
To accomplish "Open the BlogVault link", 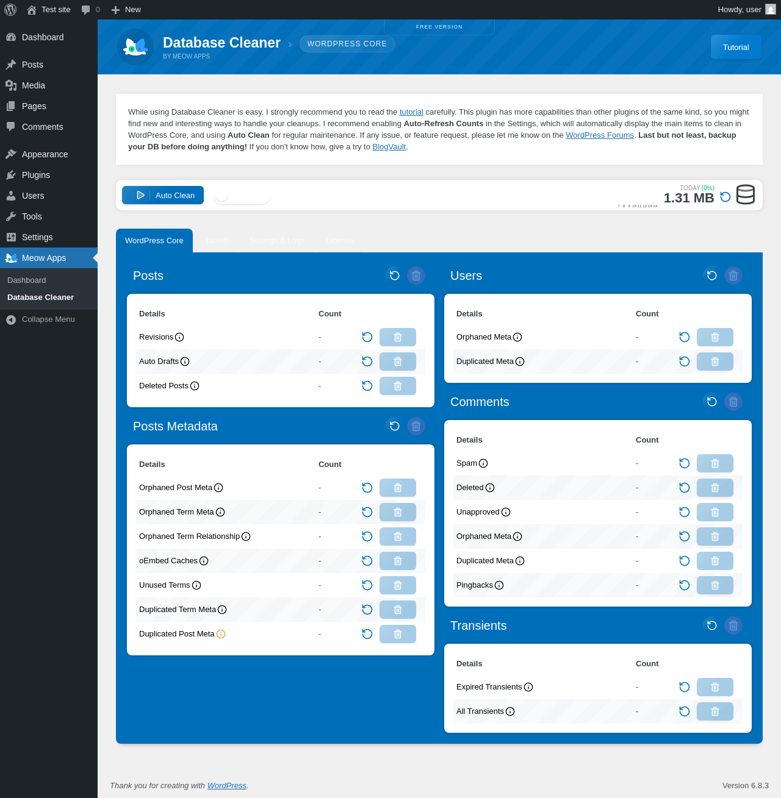I will pos(389,147).
